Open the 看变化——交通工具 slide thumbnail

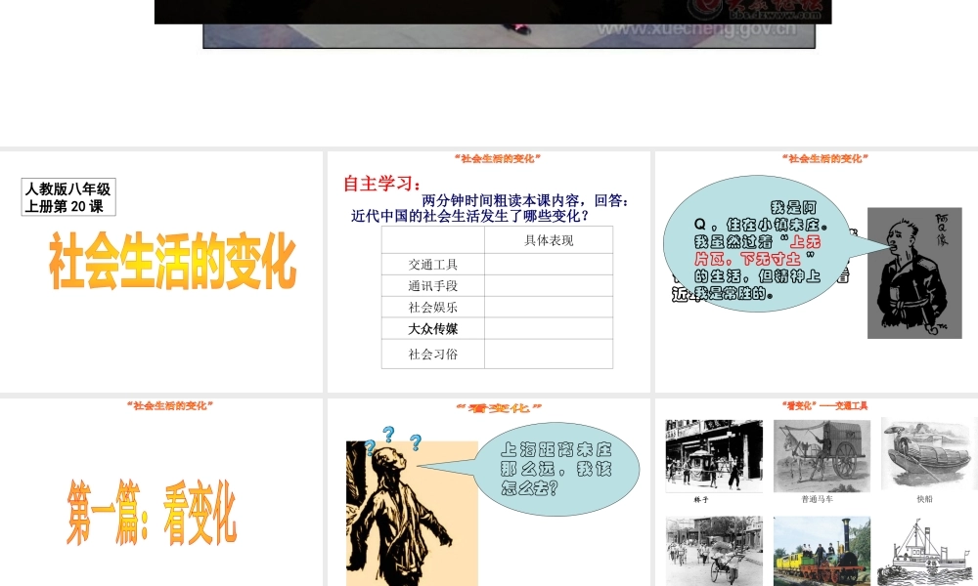pos(817,492)
